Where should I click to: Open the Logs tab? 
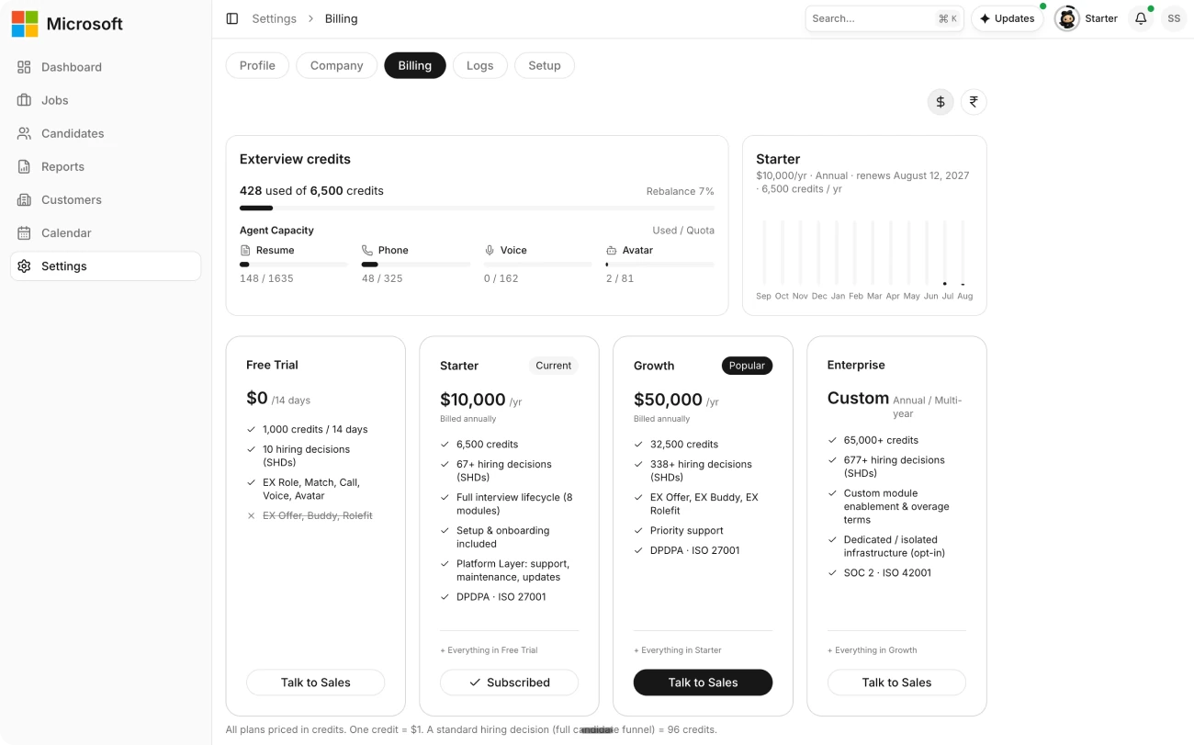(480, 65)
